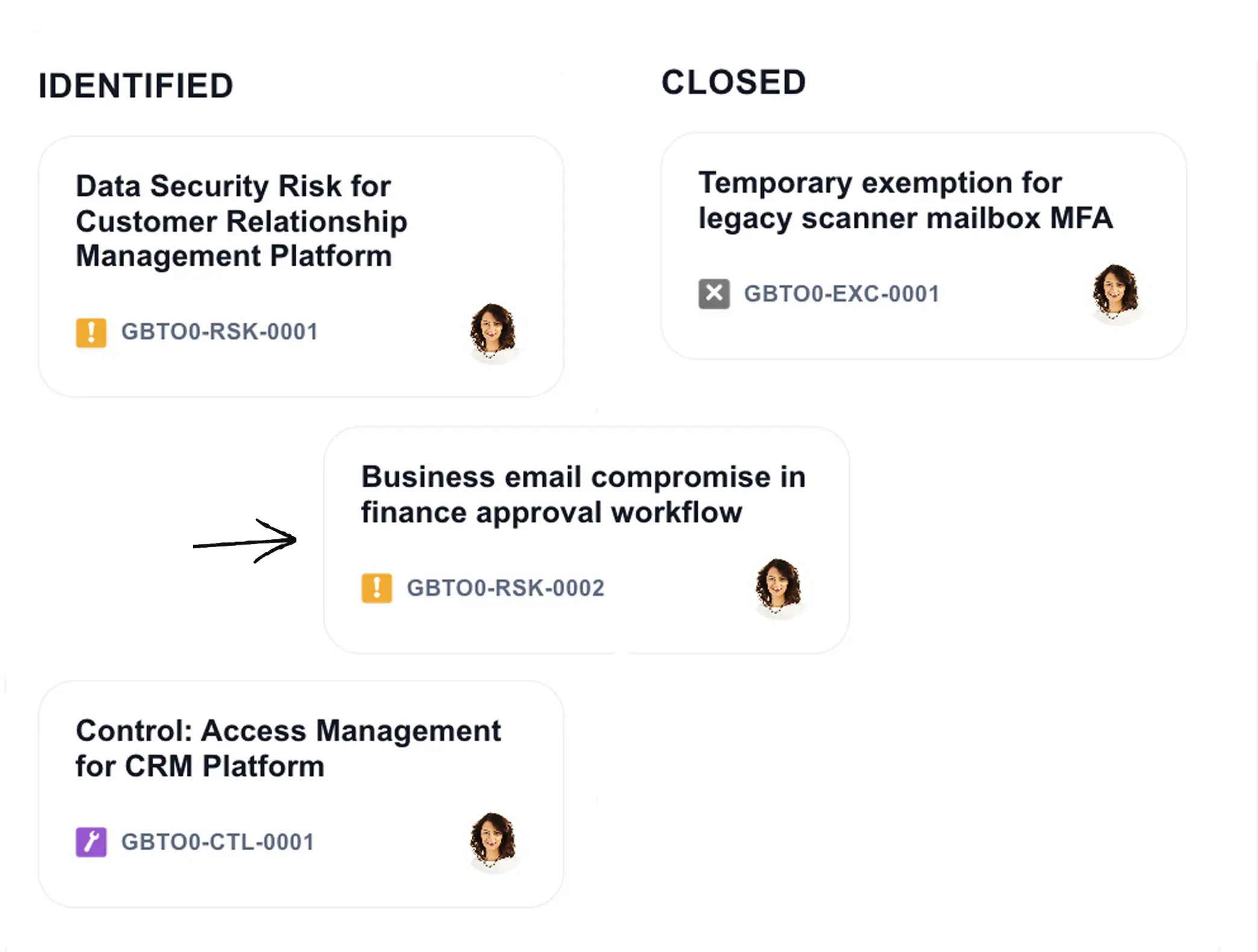The width and height of the screenshot is (1258, 952).
Task: Open assignee avatar on Access Management card
Action: pyautogui.click(x=493, y=842)
